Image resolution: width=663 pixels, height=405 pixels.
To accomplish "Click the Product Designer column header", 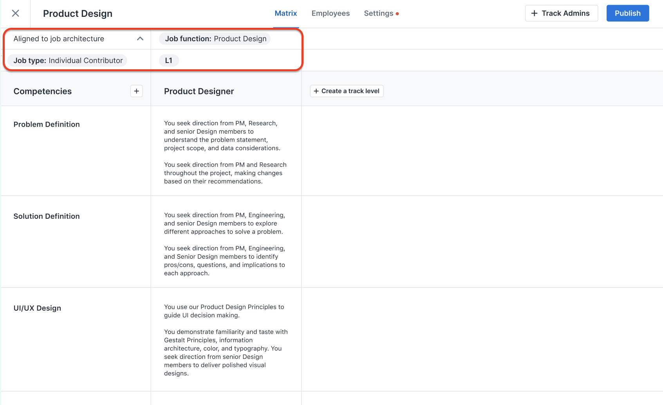I will pos(199,91).
